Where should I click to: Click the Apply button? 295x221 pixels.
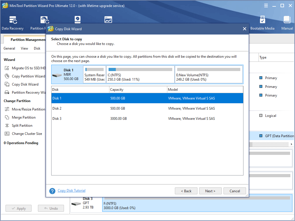coord(19,208)
